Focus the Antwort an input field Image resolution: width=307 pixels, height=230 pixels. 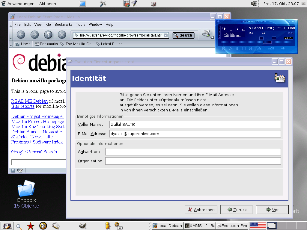point(193,152)
